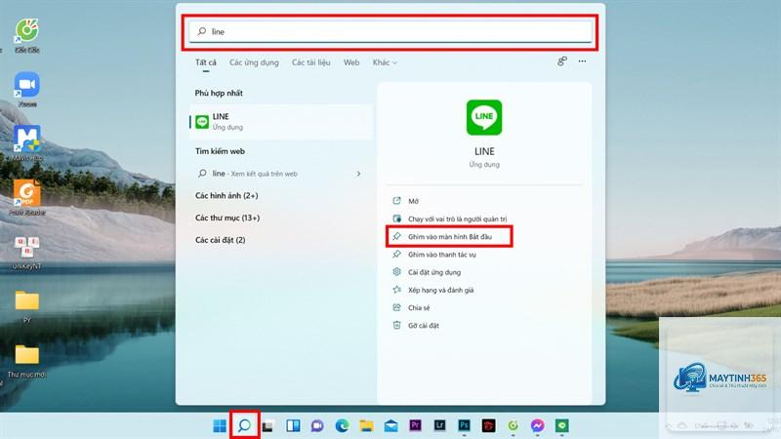Viewport: 781px width, 439px height.
Task: Switch to the Web tab
Action: click(x=351, y=62)
